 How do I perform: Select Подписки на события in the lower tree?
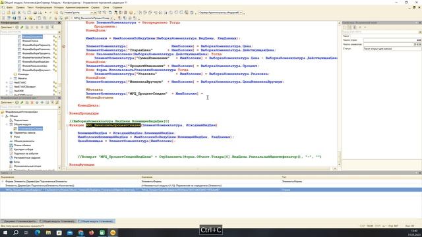click(26, 153)
